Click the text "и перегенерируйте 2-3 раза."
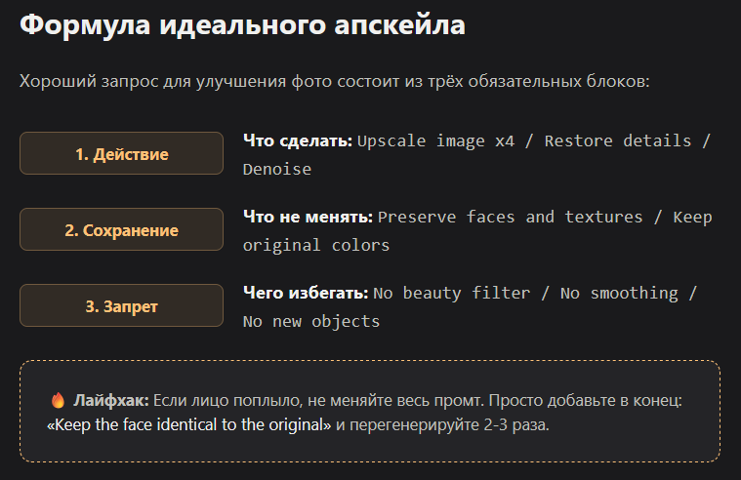The image size is (741, 480). click(443, 424)
